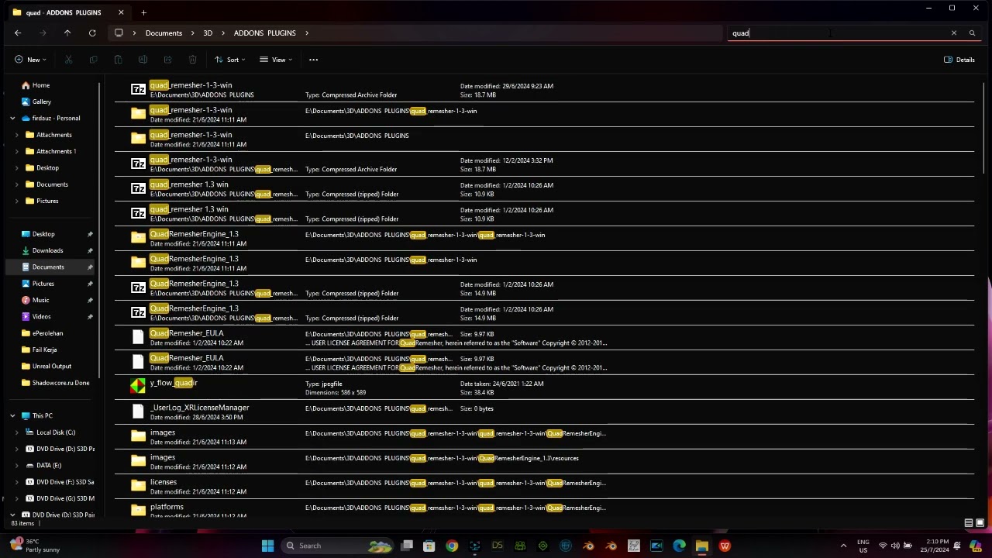Screen dimensions: 992x558
Task: Go to 3D folder in breadcrumb
Action: coord(208,33)
